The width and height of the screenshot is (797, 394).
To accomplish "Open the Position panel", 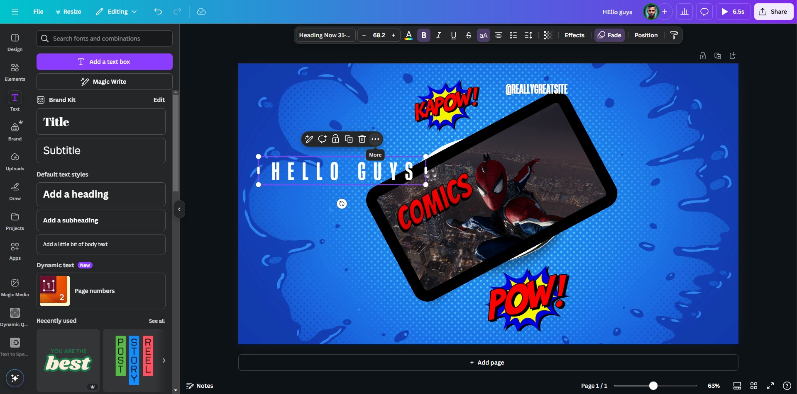I will tap(646, 35).
